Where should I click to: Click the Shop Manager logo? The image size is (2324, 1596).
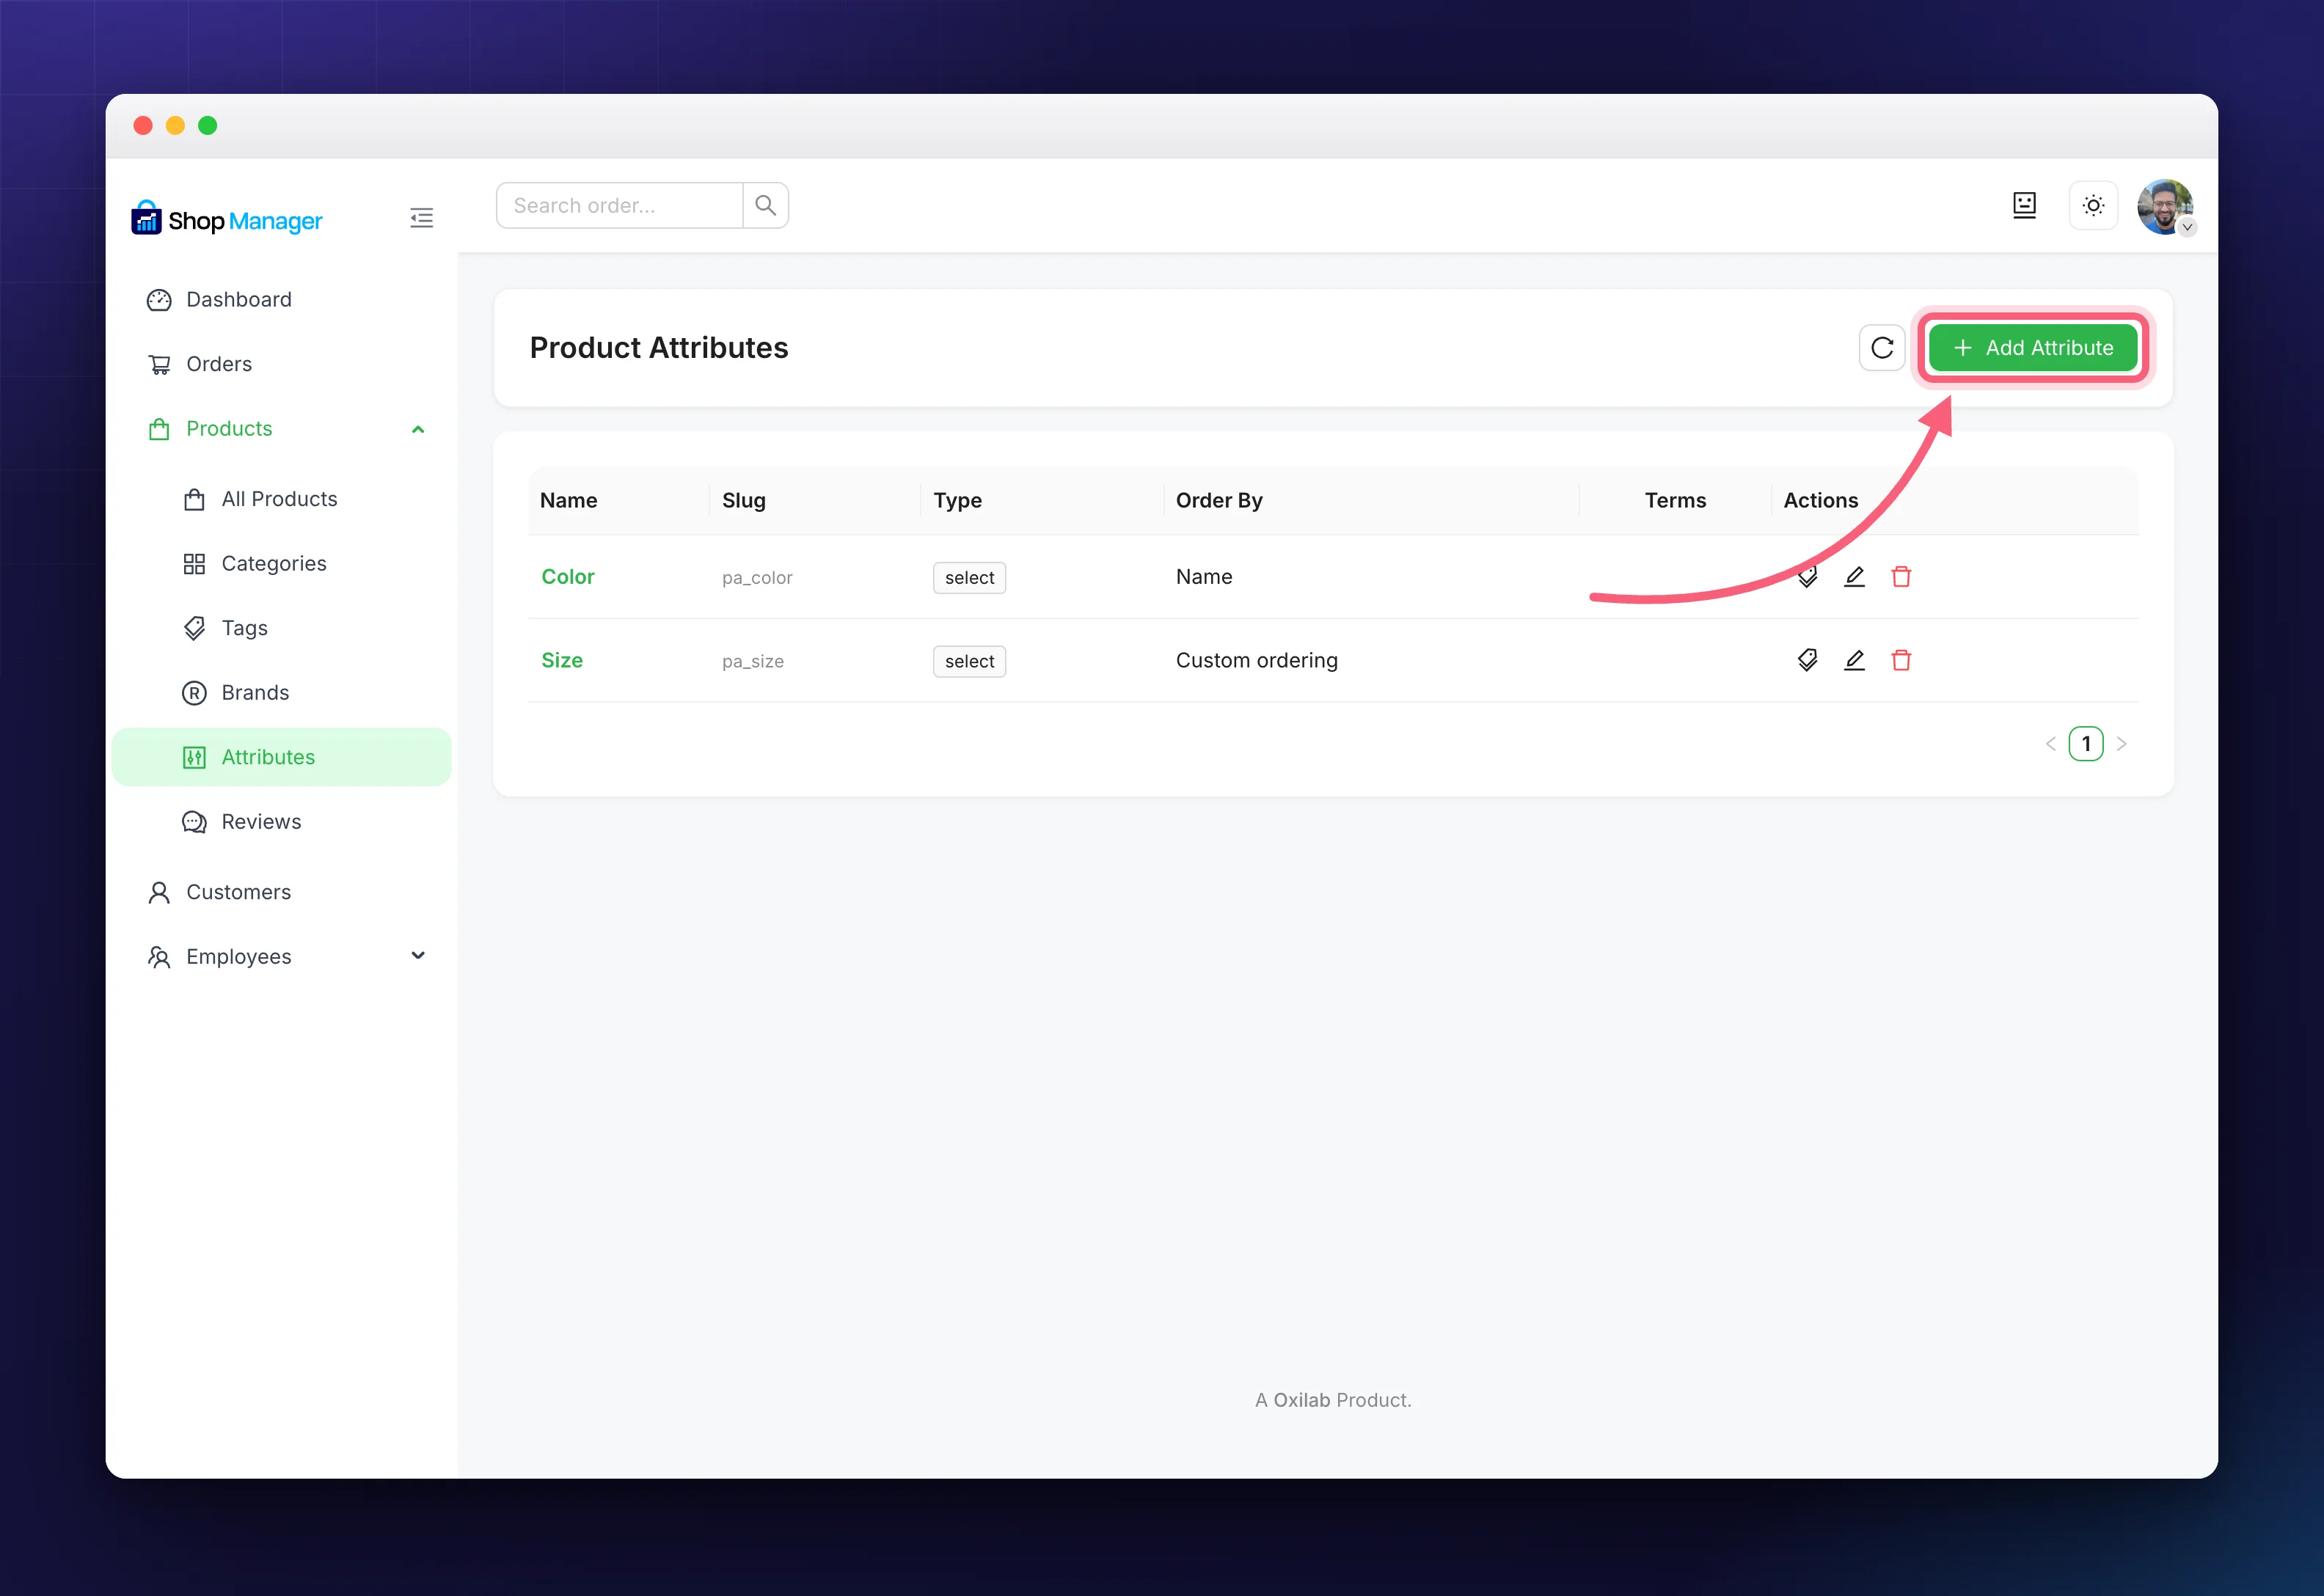click(x=227, y=219)
